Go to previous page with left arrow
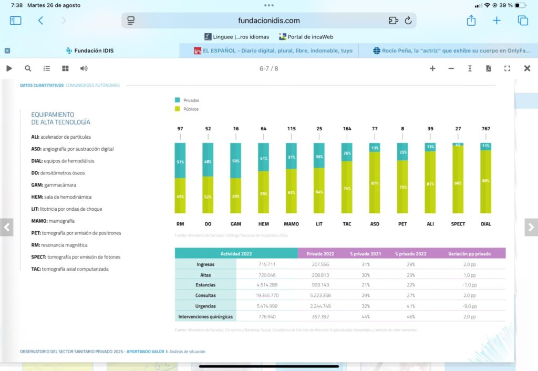The width and height of the screenshot is (538, 371). (x=7, y=228)
